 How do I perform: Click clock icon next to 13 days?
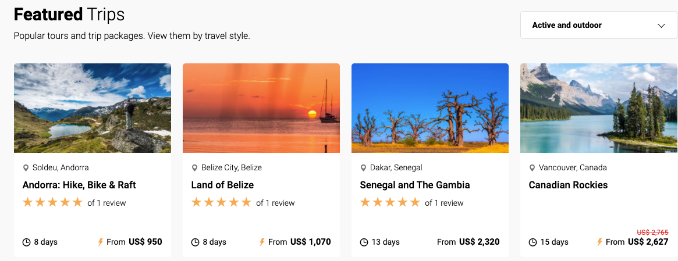pyautogui.click(x=364, y=242)
